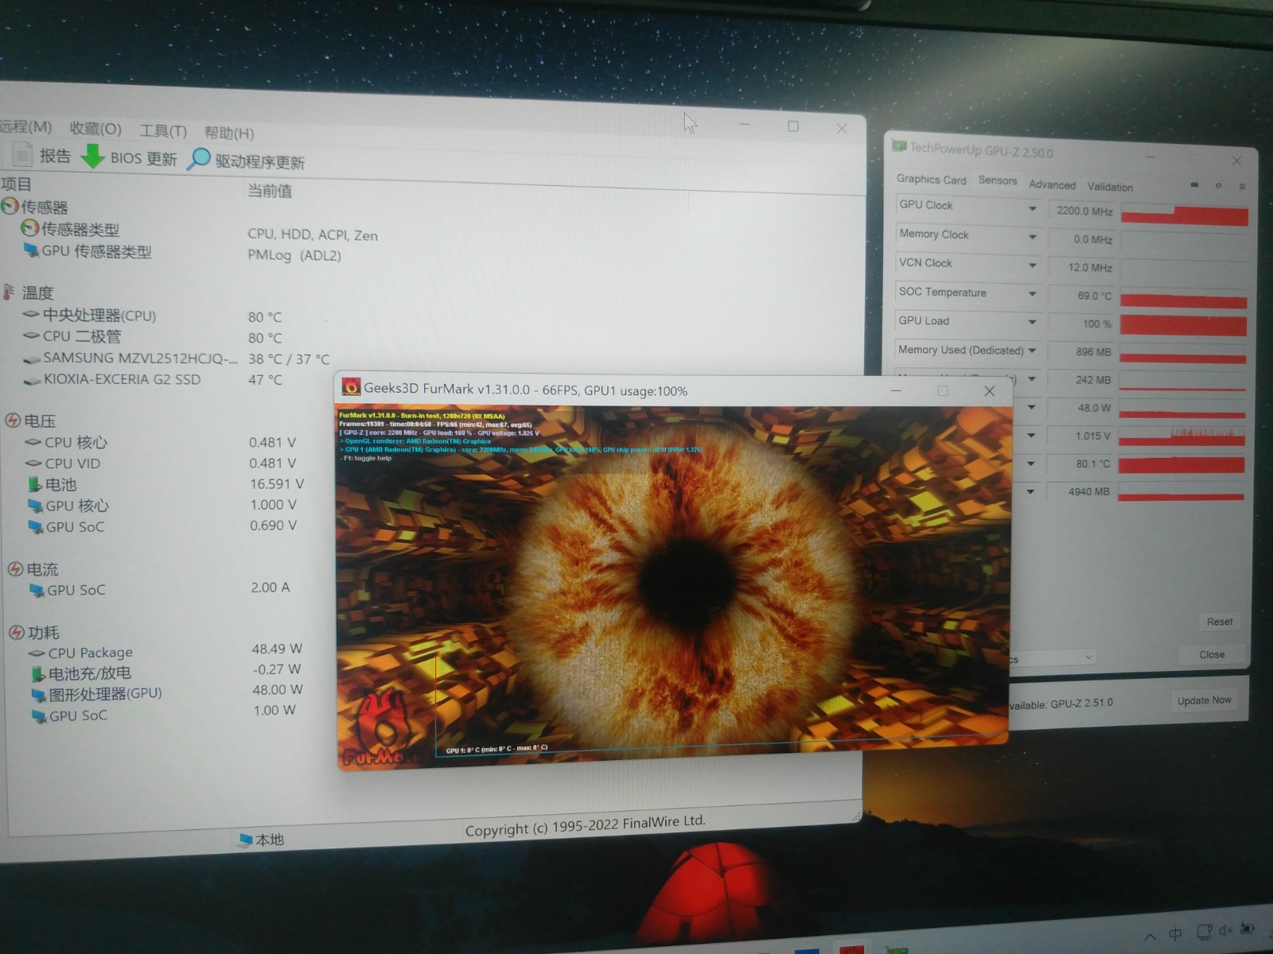1273x954 pixels.
Task: Click the 图形处理器(GPU) monitor icon
Action: (x=38, y=695)
